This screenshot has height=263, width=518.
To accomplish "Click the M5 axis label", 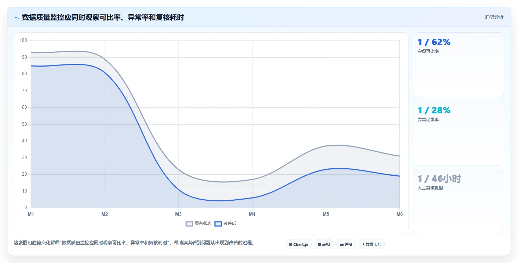I will (326, 214).
